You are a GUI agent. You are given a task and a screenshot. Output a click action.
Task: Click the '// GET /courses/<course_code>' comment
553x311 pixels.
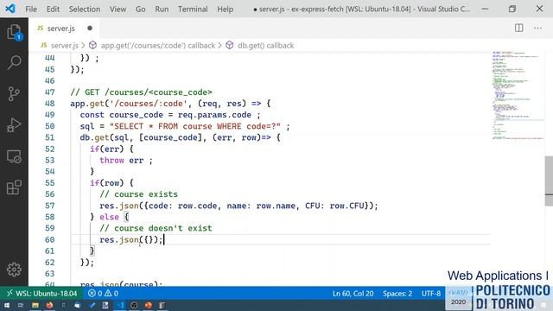[x=141, y=92]
